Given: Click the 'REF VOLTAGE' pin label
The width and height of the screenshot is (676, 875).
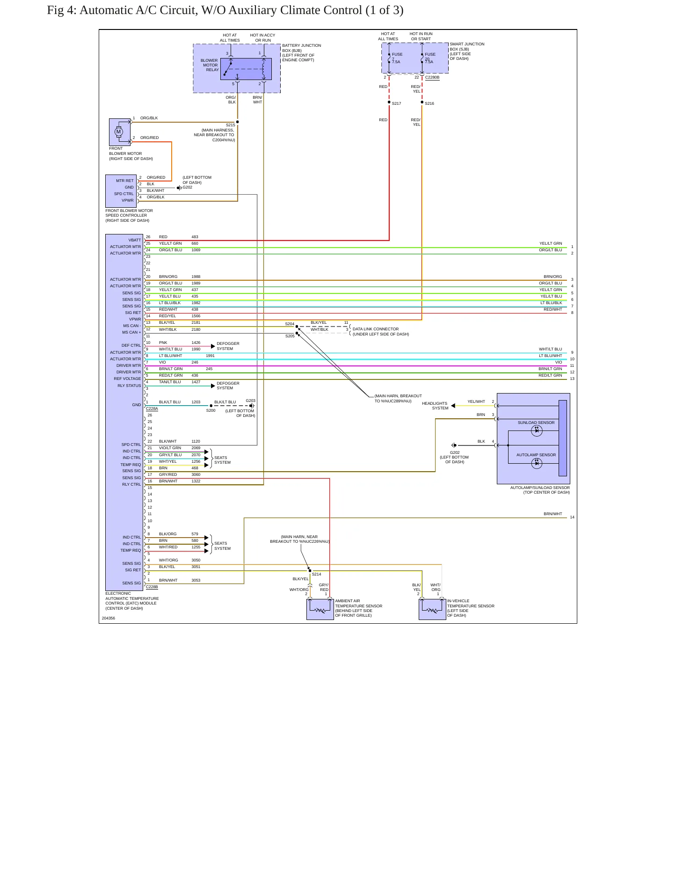Looking at the screenshot, I should pyautogui.click(x=127, y=379).
